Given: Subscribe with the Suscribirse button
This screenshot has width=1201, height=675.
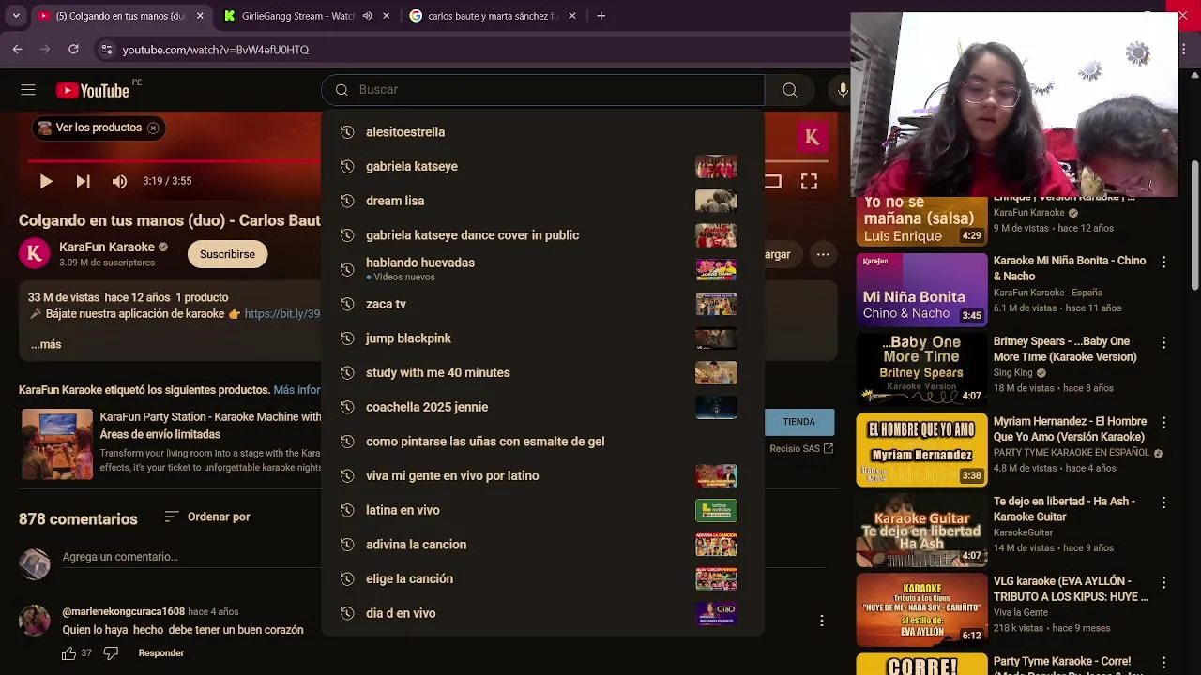Looking at the screenshot, I should click(227, 254).
